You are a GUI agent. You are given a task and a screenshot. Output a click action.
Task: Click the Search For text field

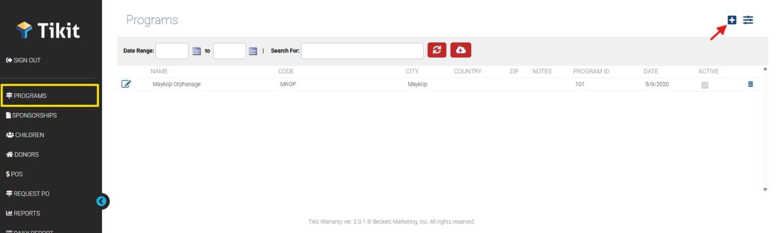(362, 50)
